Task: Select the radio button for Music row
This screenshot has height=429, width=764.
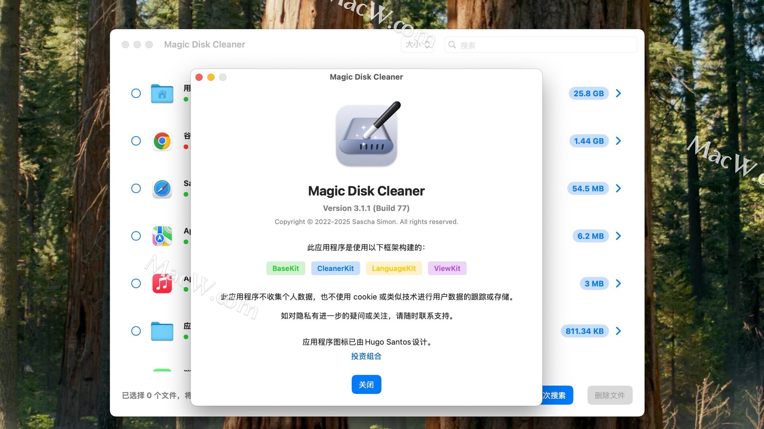Action: [136, 283]
